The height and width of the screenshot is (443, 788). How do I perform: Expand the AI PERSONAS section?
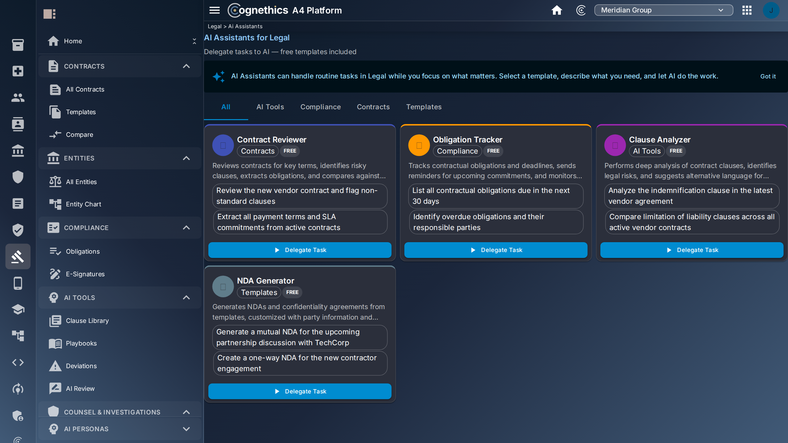186,429
